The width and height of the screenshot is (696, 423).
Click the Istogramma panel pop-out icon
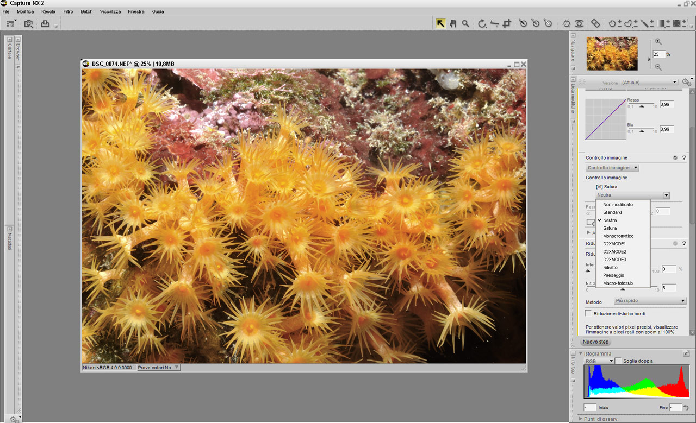[x=686, y=353]
